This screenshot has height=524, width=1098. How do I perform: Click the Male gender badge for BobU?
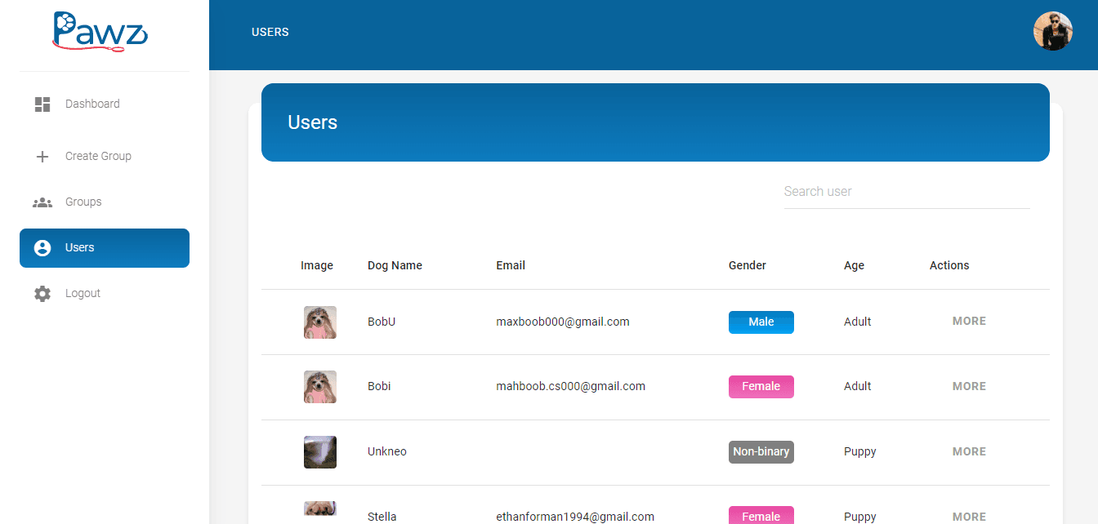761,322
